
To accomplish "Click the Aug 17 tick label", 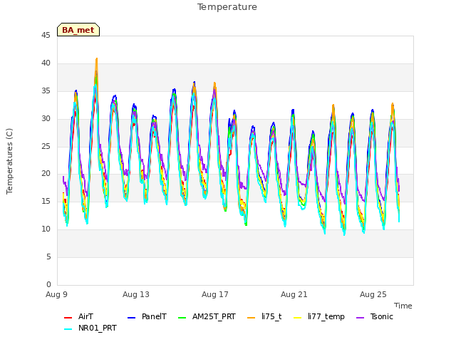I will pos(215,294).
